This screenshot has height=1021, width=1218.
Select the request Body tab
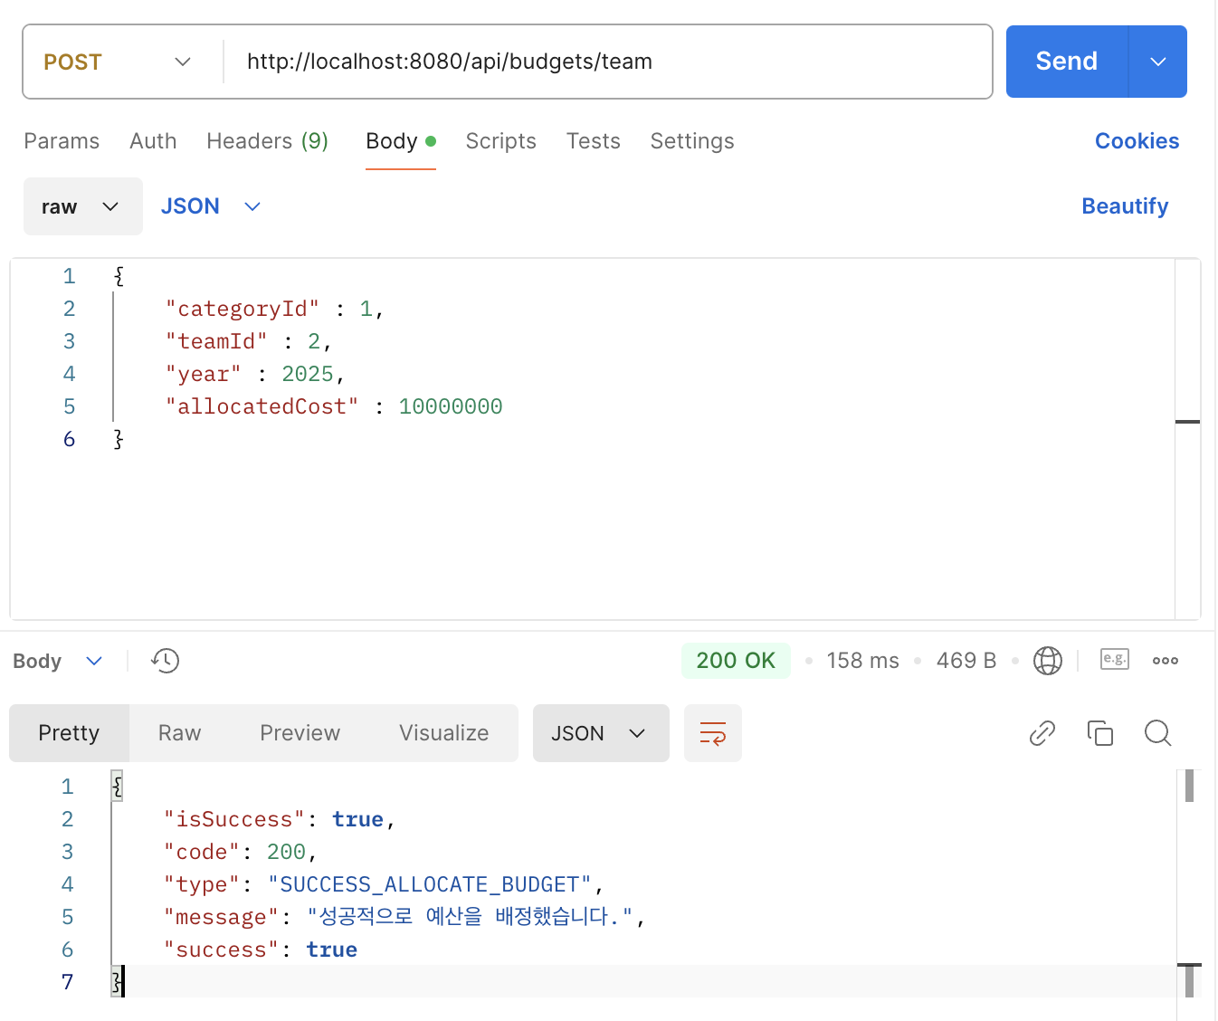401,141
